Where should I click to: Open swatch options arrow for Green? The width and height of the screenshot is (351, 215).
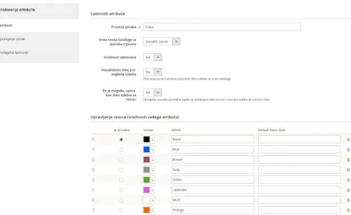(153, 179)
